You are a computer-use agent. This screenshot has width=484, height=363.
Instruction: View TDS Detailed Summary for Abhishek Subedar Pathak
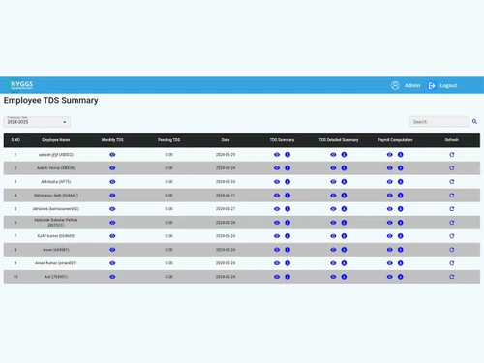(x=333, y=223)
